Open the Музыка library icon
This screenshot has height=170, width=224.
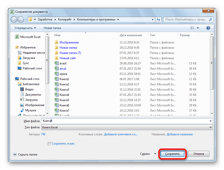(x=22, y=110)
